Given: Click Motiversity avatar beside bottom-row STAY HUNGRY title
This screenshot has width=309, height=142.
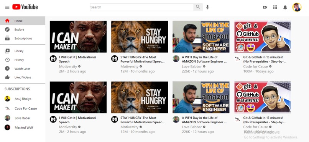Looking at the screenshot, I should pyautogui.click(x=115, y=119).
